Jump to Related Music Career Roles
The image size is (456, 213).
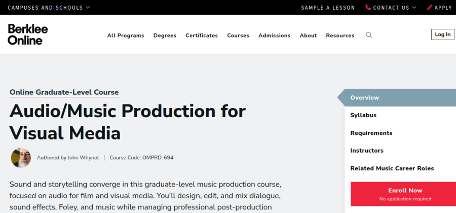coord(392,168)
